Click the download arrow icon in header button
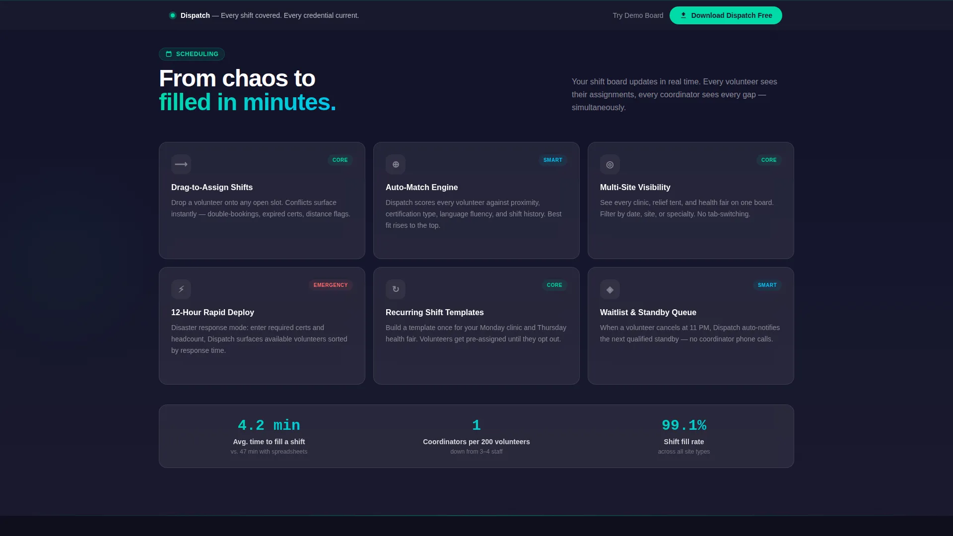953x536 pixels. pos(683,15)
